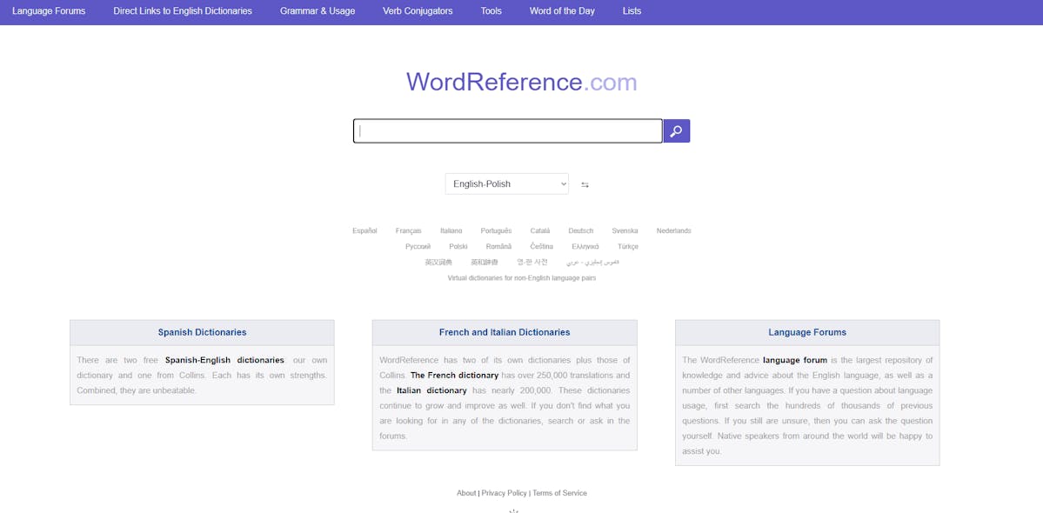Open the Spanish-English dictionaries link
Viewport: 1043px width, 513px height.
(224, 360)
